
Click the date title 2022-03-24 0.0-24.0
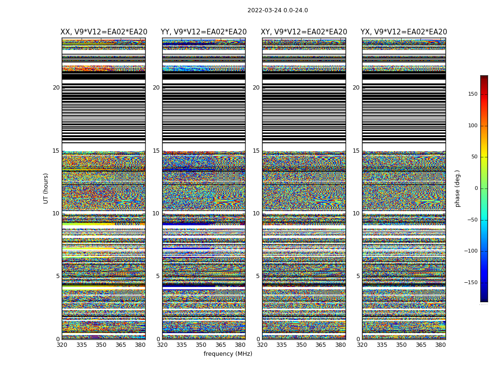tap(278, 10)
